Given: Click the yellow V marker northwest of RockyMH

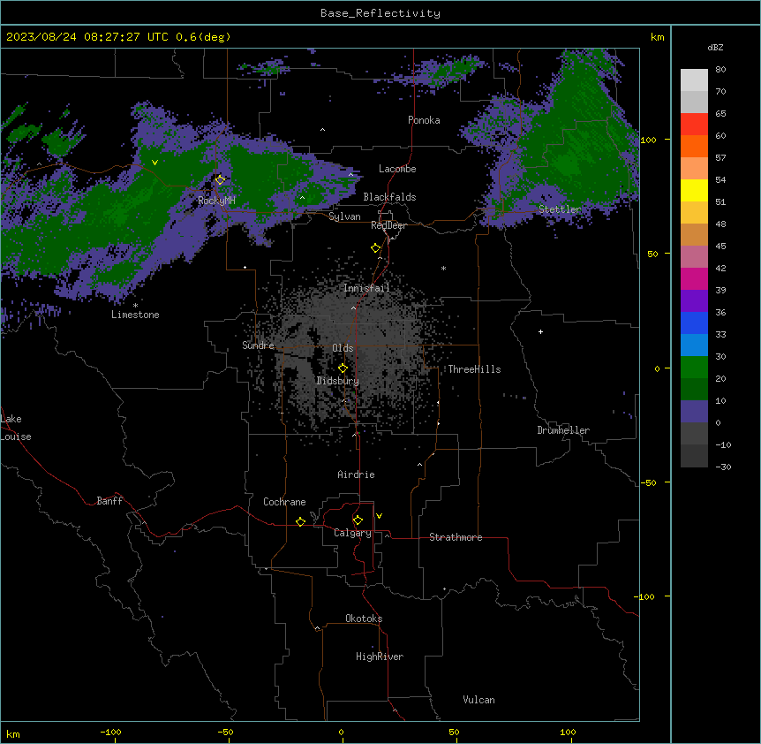Looking at the screenshot, I should (154, 163).
